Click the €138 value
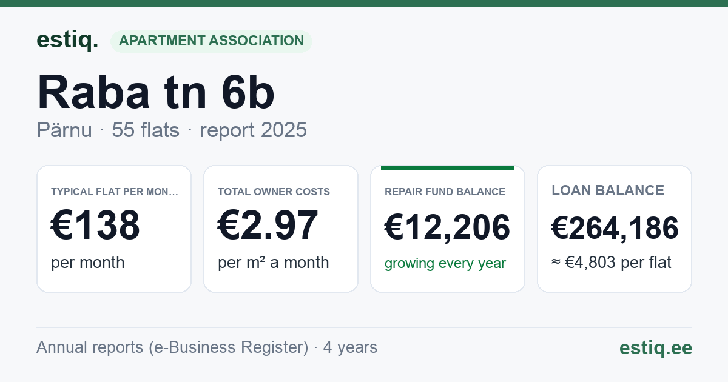 pos(96,225)
